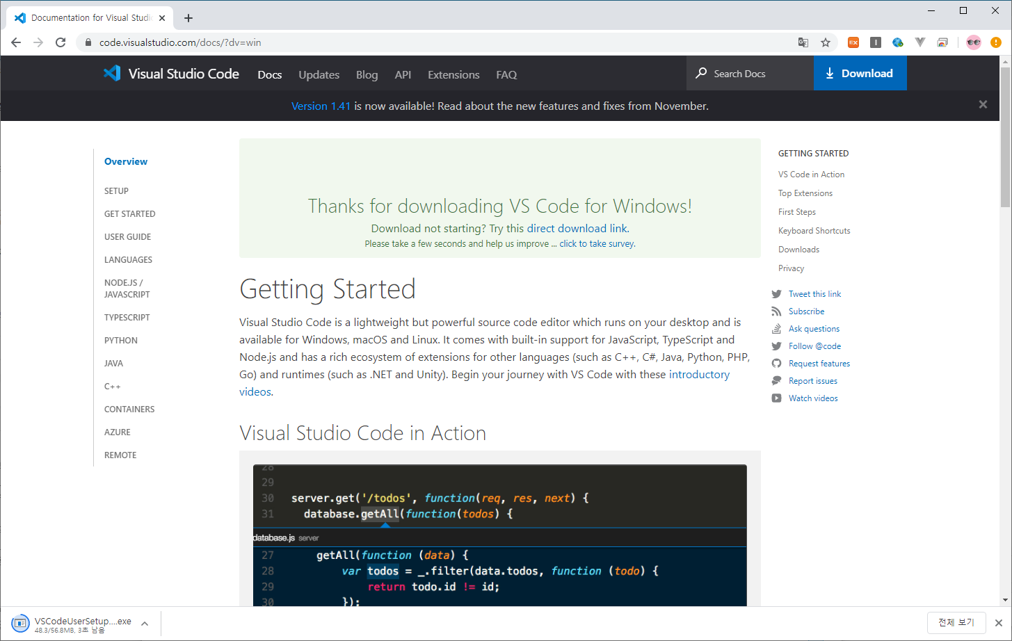Go to Keyboard Shortcuts section link
Viewport: 1012px width, 641px height.
814,231
